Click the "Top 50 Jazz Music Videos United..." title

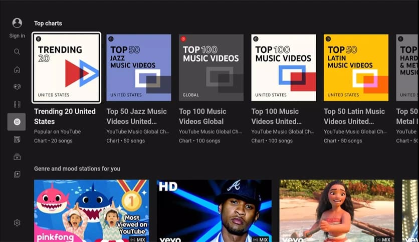pyautogui.click(x=136, y=116)
